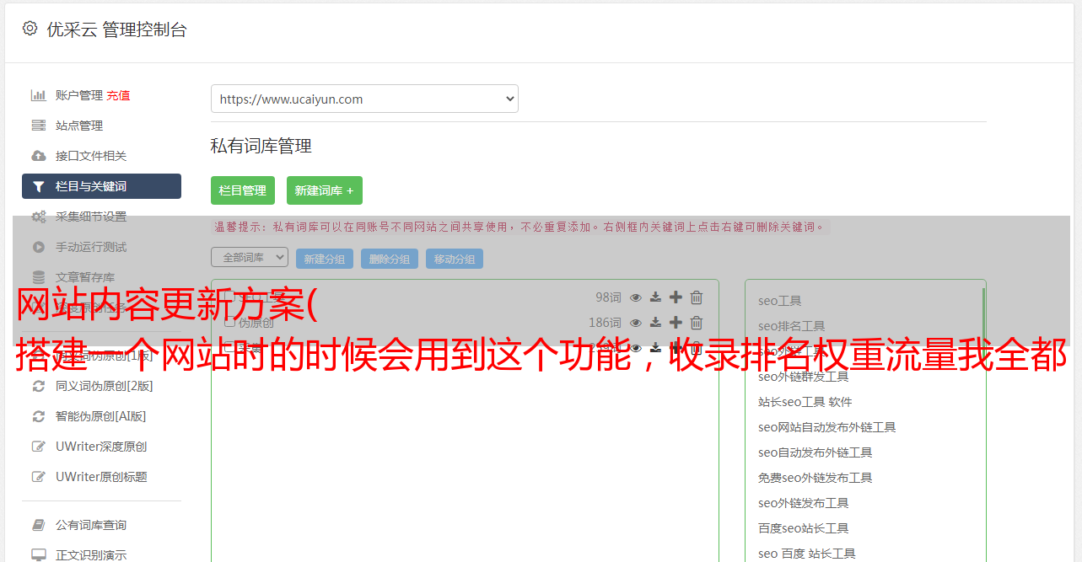This screenshot has height=562, width=1082.
Task: Tick the checkbox in the 98词 row
Action: coord(229,297)
